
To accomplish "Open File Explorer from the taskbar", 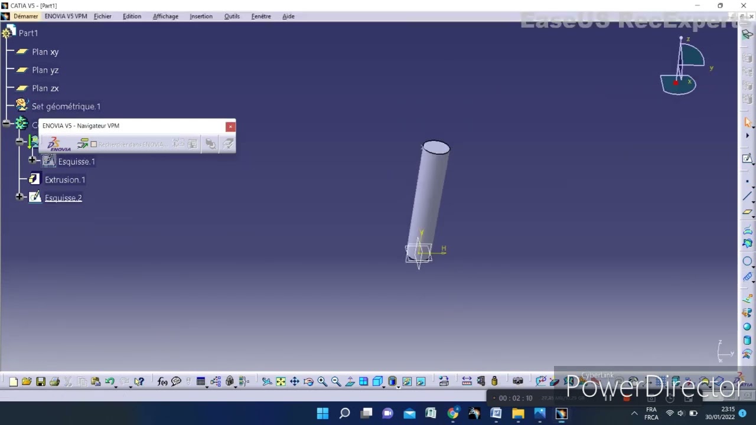I will 518,414.
